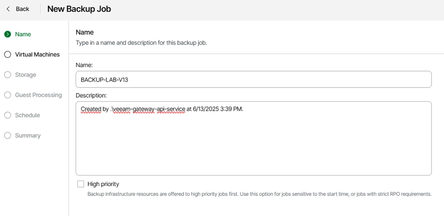The image size is (444, 216).
Task: Open the Guest Processing step label
Action: [39, 95]
